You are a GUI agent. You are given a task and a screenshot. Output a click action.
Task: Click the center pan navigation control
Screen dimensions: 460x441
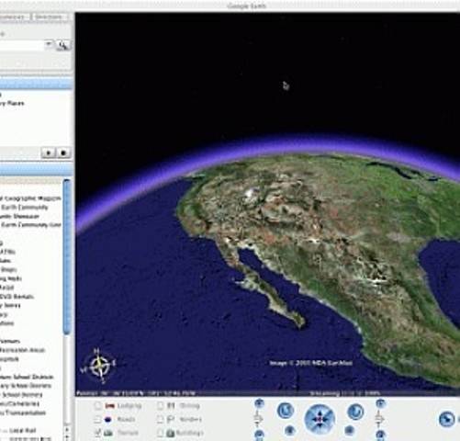coord(320,419)
